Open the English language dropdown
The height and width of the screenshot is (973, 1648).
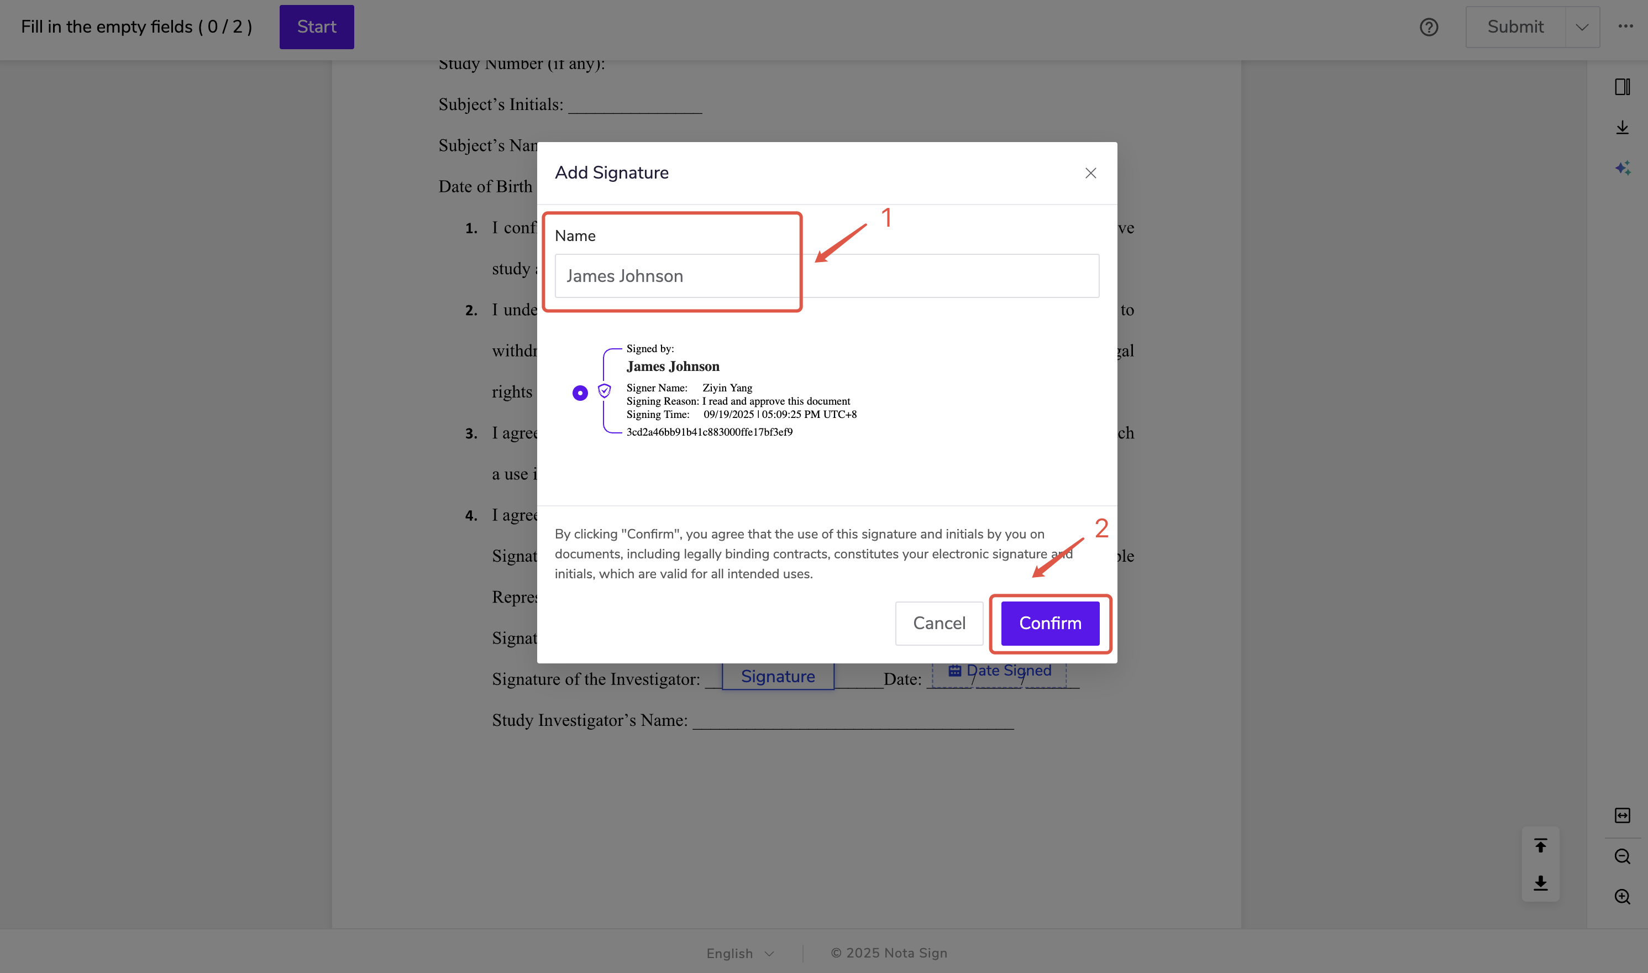pyautogui.click(x=740, y=953)
